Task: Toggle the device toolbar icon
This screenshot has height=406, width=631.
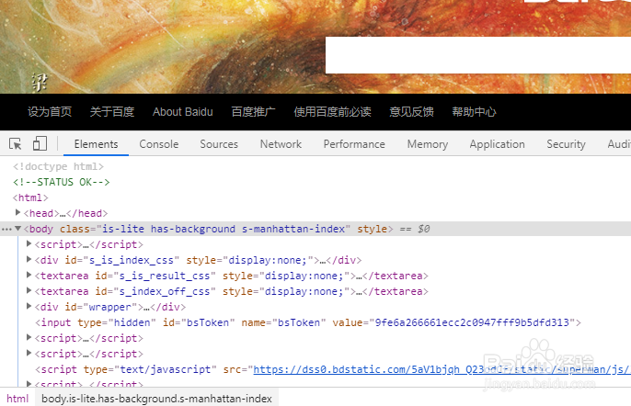Action: [x=40, y=143]
